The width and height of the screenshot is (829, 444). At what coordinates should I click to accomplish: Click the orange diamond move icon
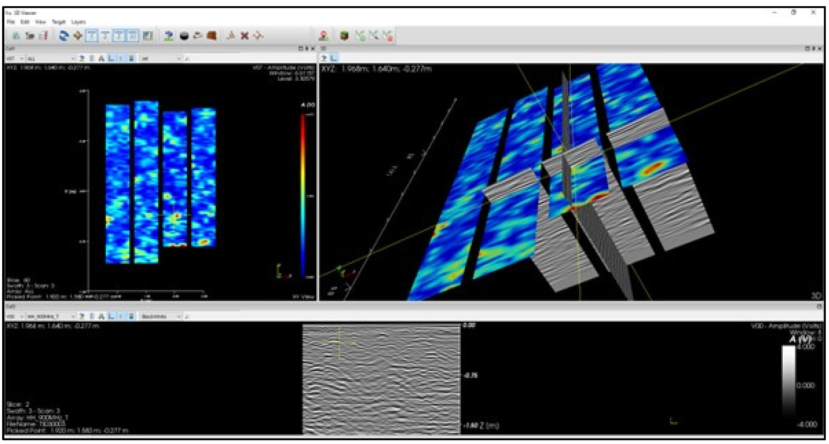78,35
